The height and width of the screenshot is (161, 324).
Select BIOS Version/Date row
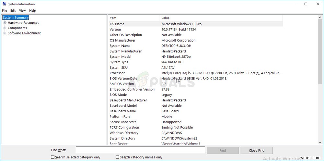pyautogui.click(x=195, y=79)
